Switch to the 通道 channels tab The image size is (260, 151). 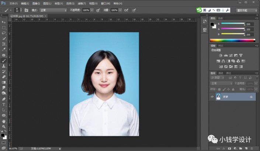tap(221, 73)
